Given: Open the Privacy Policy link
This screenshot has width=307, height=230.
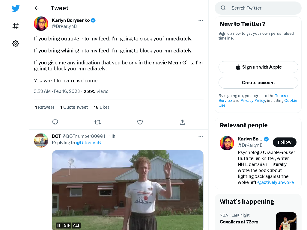Looking at the screenshot, I should click(x=252, y=100).
